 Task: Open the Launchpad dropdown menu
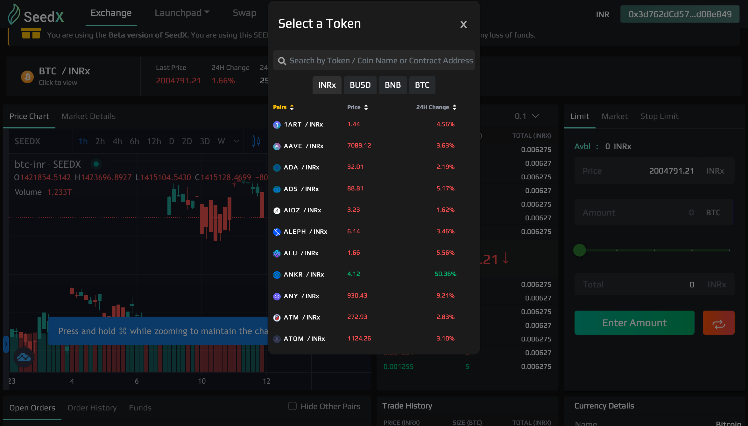pyautogui.click(x=182, y=13)
